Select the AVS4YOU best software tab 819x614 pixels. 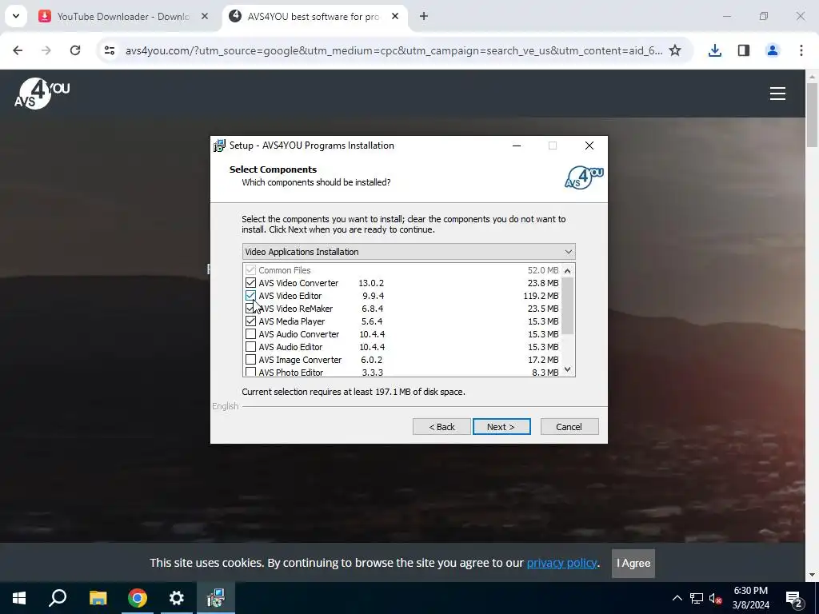(x=314, y=16)
